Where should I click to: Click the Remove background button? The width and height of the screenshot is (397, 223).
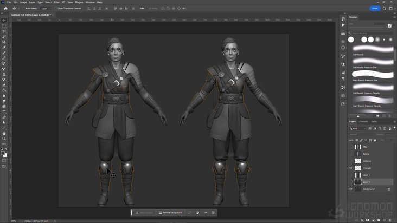click(170, 213)
